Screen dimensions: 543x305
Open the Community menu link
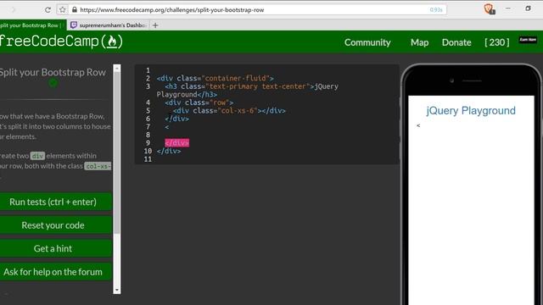[x=367, y=42]
